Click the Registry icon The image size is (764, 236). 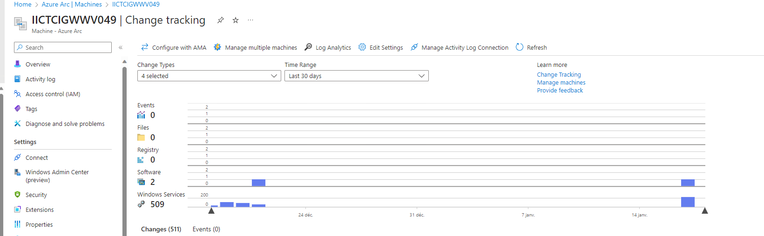(x=141, y=159)
